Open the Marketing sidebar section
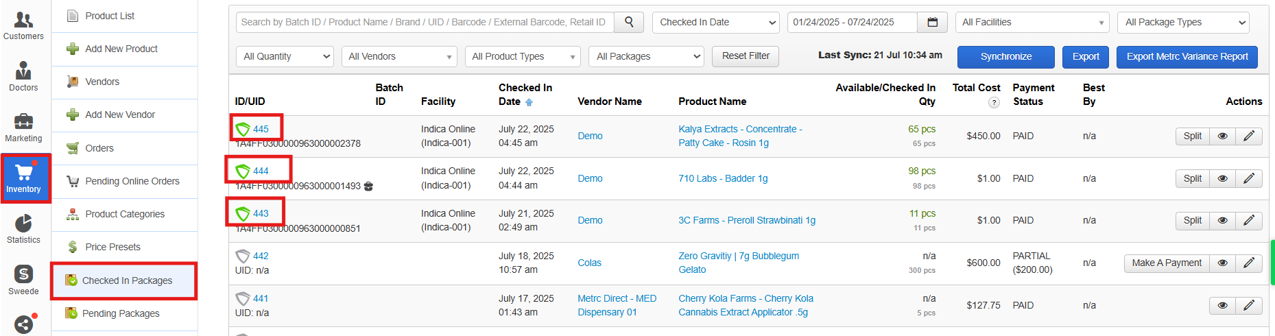Image resolution: width=1275 pixels, height=336 pixels. tap(23, 128)
